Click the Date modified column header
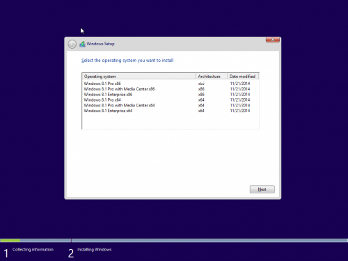This screenshot has height=261, width=348. point(243,77)
